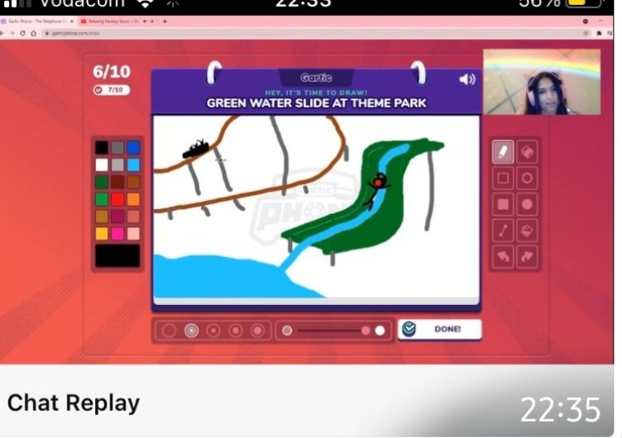
Task: Choose the smallest brush size option
Action: click(x=169, y=331)
